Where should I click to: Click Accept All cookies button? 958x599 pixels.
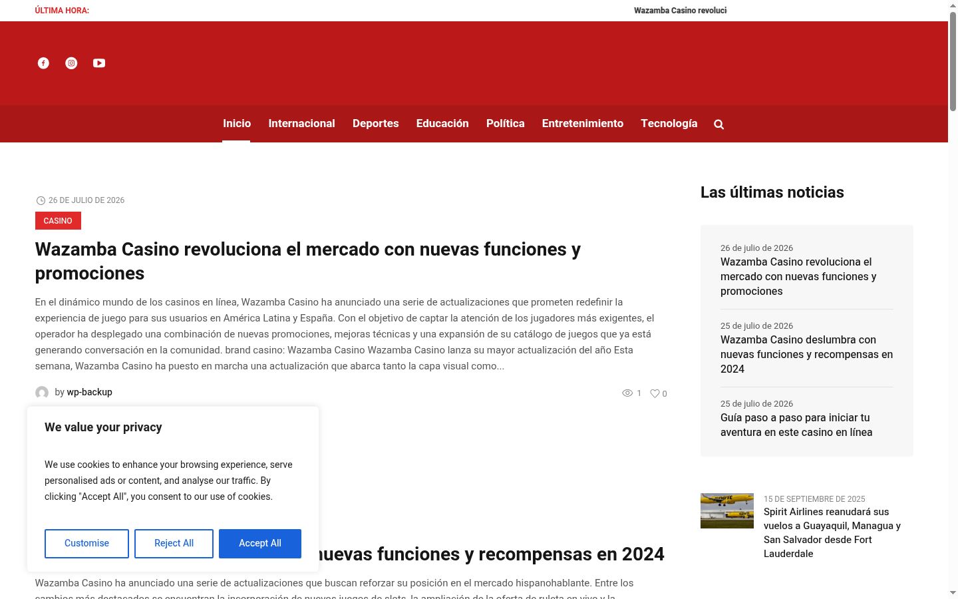click(260, 544)
